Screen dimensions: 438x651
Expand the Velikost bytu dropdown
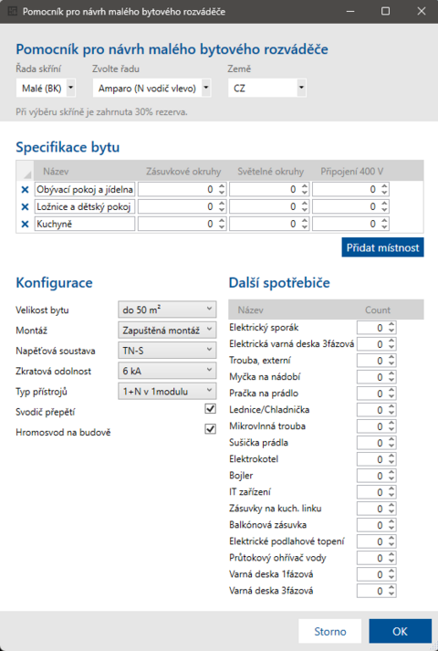[x=167, y=310]
